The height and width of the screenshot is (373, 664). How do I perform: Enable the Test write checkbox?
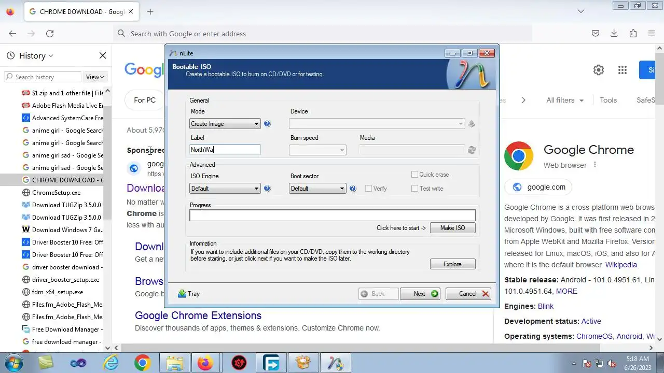point(414,189)
